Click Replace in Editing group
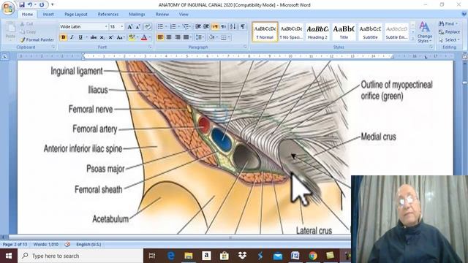Image resolution: width=468 pixels, height=263 pixels. click(x=450, y=31)
